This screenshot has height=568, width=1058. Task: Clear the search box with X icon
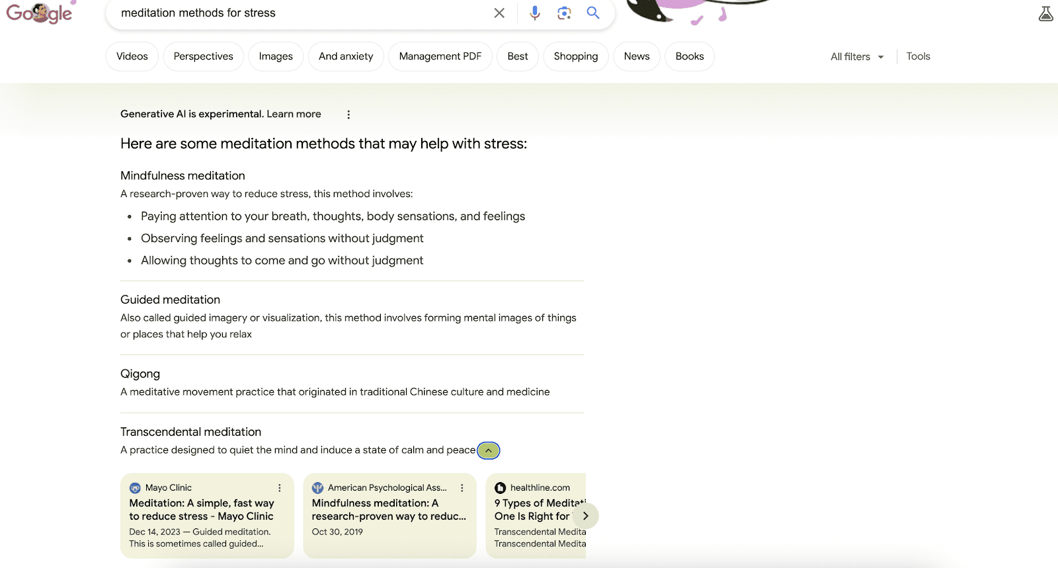point(499,13)
